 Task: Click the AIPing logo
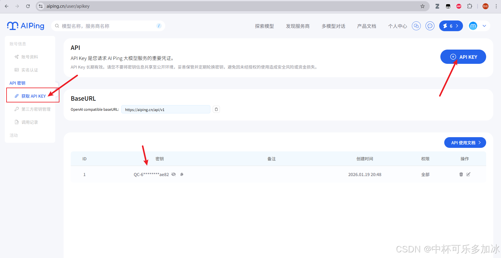coord(26,26)
